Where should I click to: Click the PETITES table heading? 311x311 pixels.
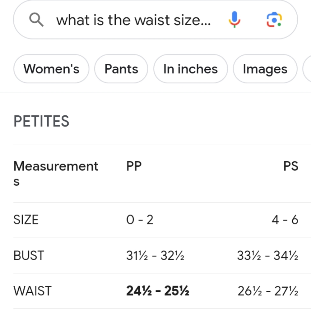pos(41,121)
